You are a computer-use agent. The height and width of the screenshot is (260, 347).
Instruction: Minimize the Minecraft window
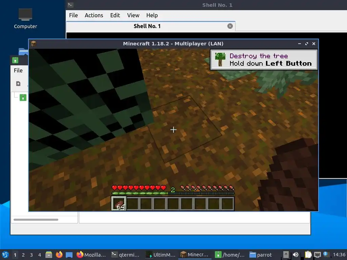[x=300, y=44]
